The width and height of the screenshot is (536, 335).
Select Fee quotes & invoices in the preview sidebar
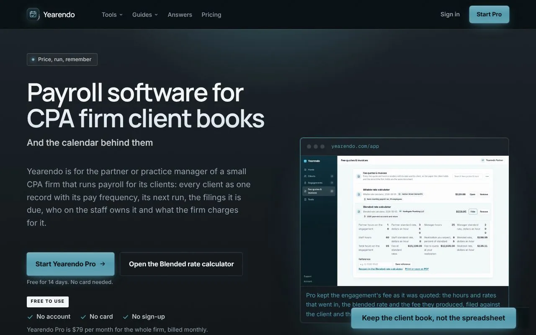coord(319,191)
